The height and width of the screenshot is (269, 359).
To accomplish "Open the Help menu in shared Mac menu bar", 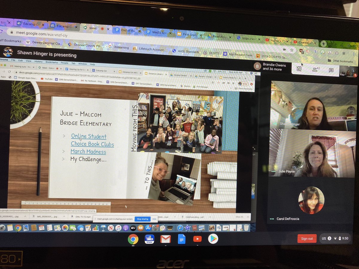I will (92, 64).
